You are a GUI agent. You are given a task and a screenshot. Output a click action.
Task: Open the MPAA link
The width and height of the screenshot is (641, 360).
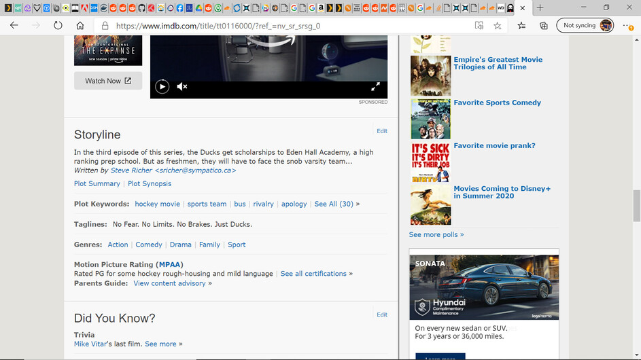coord(169,265)
